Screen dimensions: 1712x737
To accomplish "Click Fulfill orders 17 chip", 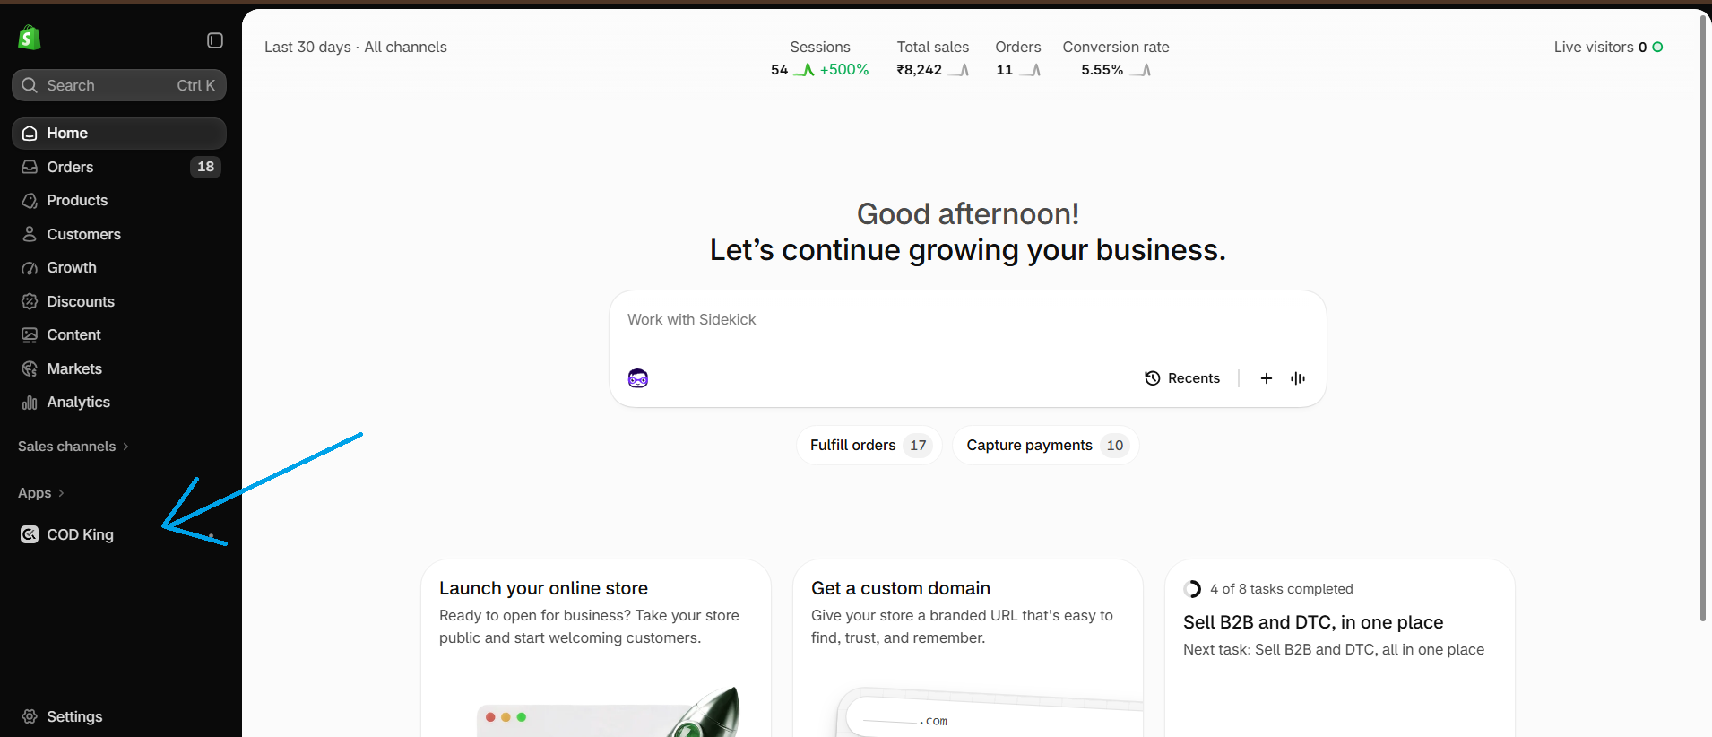I will [869, 446].
